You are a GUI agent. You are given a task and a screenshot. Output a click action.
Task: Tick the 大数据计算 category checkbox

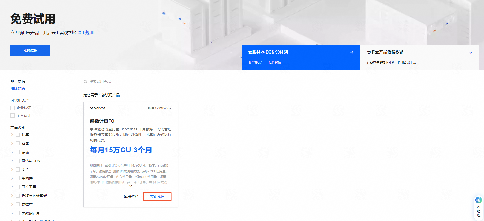pos(18,213)
